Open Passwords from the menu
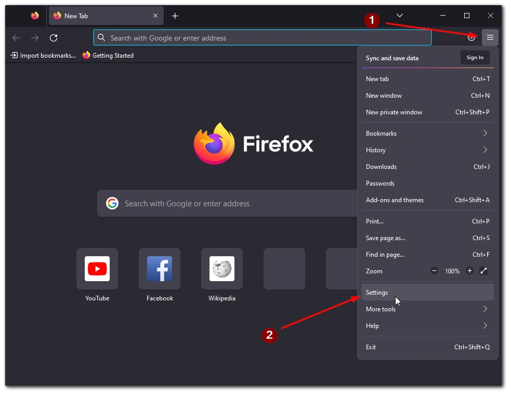Image resolution: width=511 pixels, height=395 pixels. 428,183
